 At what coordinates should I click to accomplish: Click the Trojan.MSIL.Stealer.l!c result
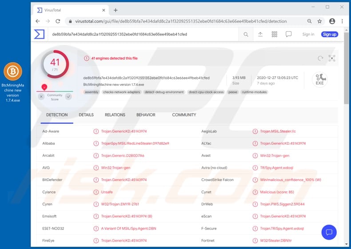pos(278,131)
